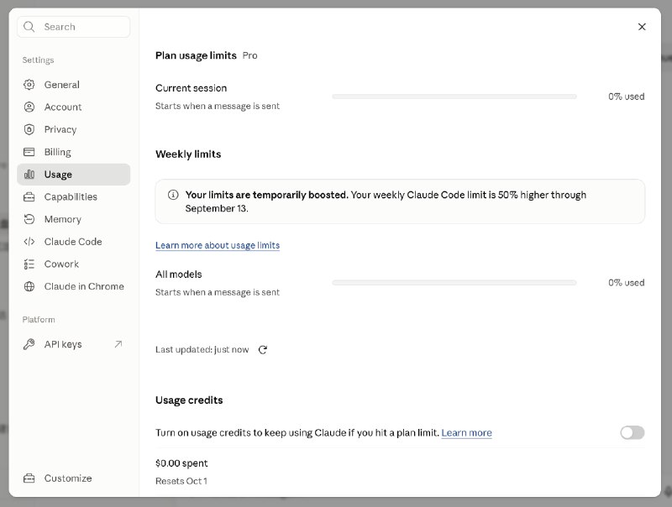Click the info icon in boosted limits notice
672x507 pixels.
[173, 195]
